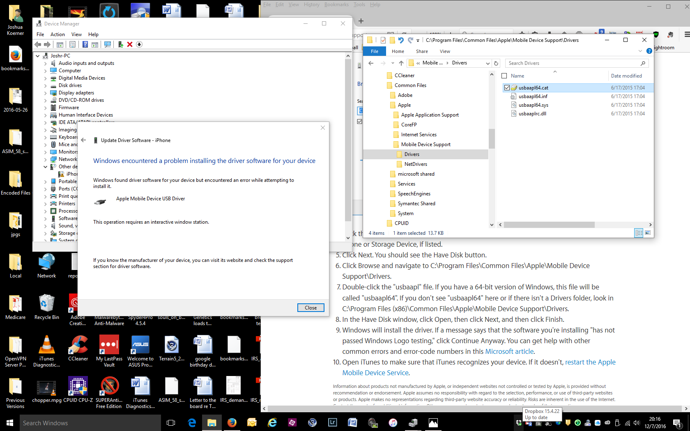The image size is (690, 431).
Task: Follow the Microsoft article link
Action: 509,351
